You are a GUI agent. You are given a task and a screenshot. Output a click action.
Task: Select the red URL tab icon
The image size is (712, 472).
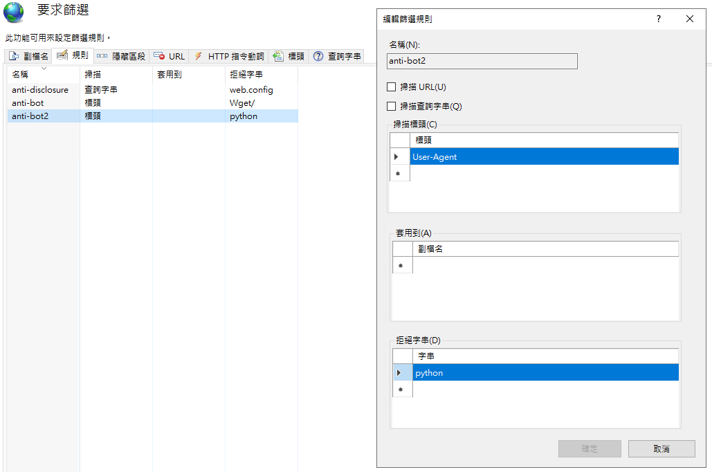click(x=159, y=57)
